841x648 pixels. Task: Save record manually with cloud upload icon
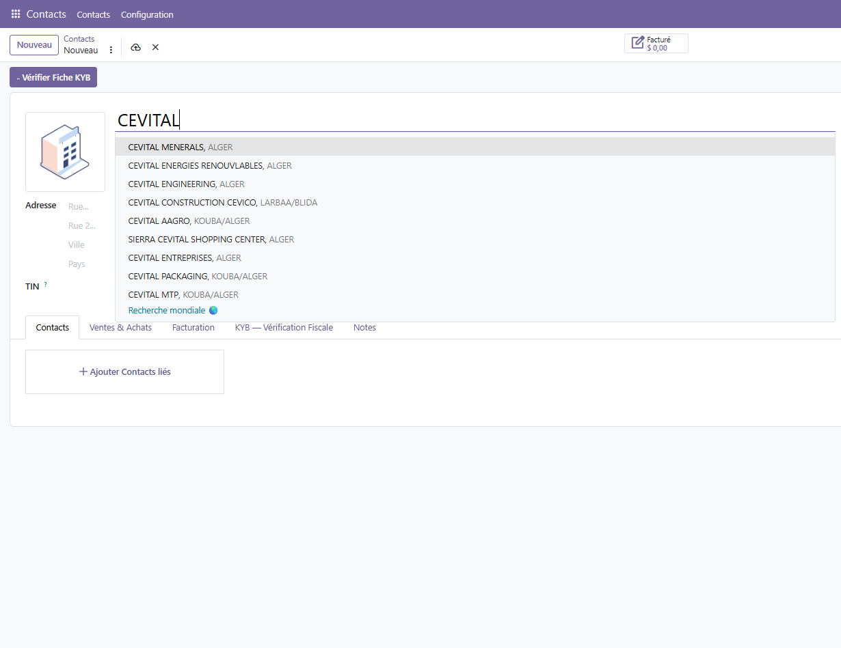point(136,47)
